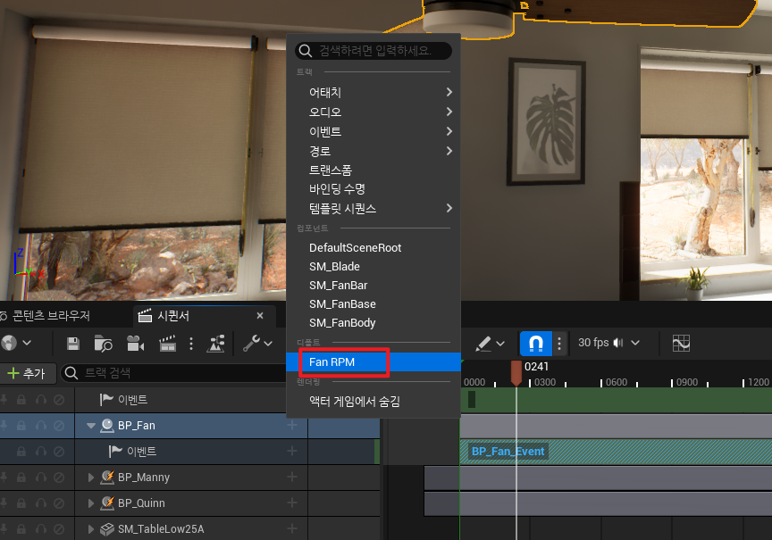Select SM_FanBody component

373,322
